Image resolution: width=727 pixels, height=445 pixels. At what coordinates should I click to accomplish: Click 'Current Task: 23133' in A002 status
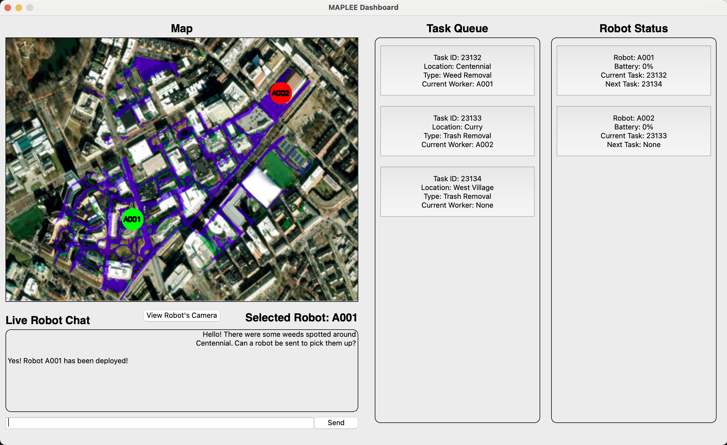tap(634, 136)
